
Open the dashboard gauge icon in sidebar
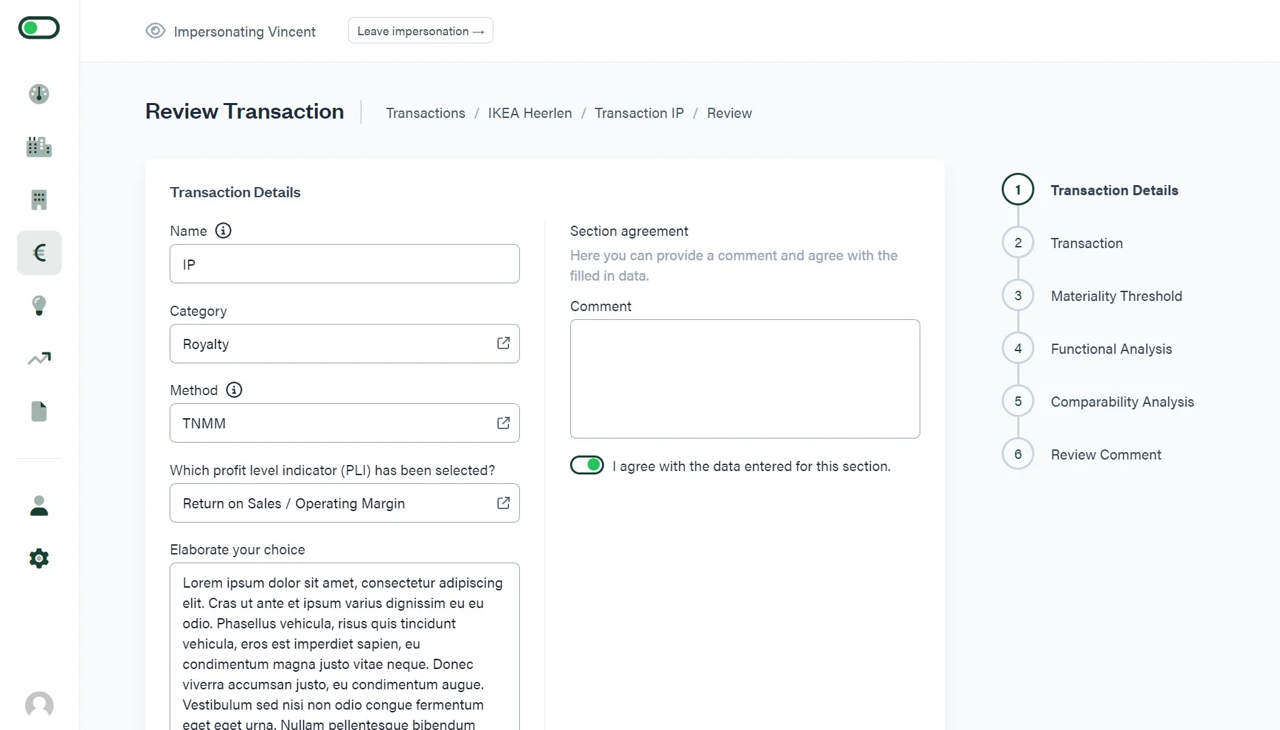pyautogui.click(x=39, y=94)
